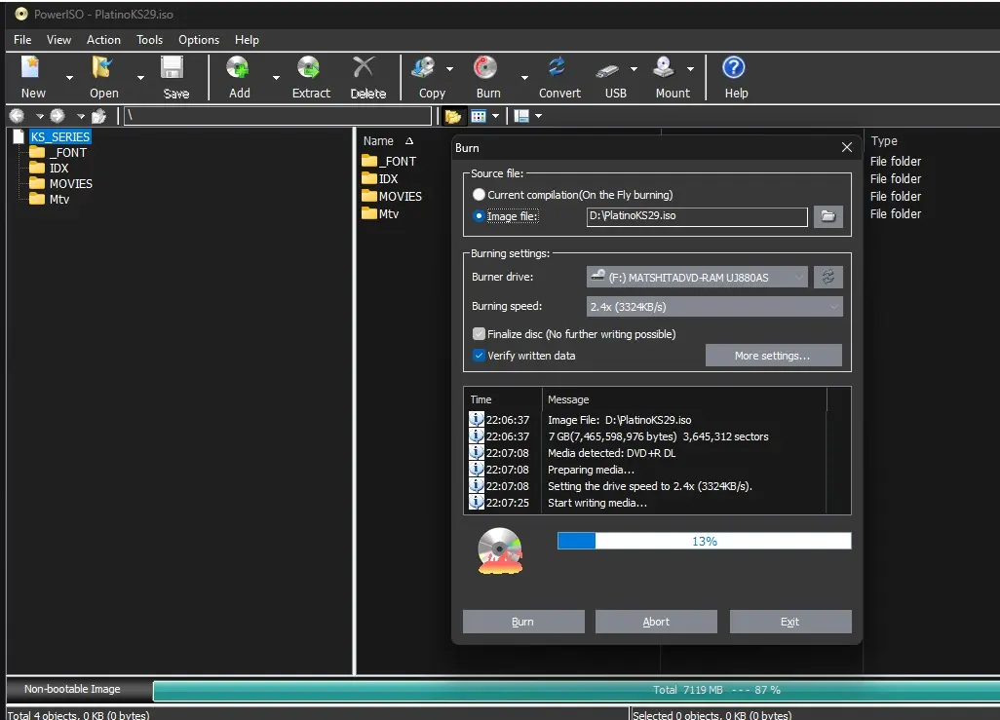
Task: Click the Abort button
Action: tap(656, 622)
